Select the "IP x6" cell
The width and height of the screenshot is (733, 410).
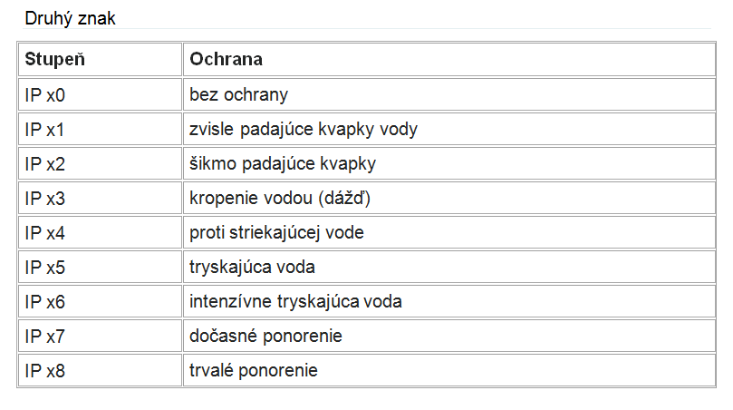[x=45, y=301]
